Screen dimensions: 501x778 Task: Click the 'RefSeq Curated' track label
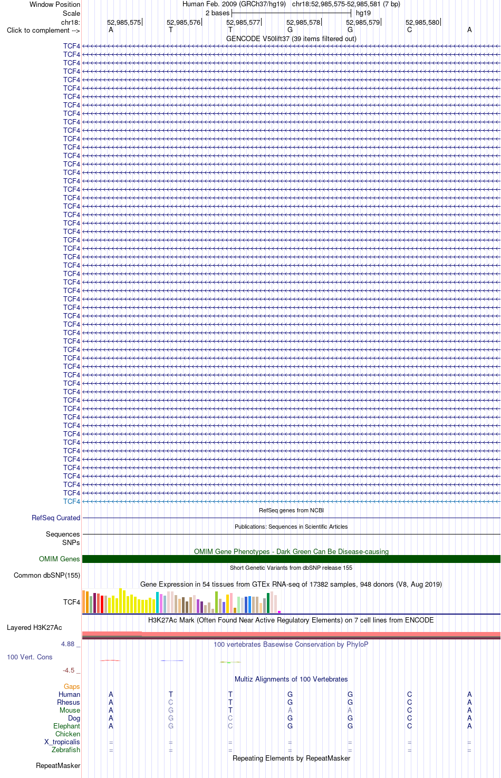point(56,518)
